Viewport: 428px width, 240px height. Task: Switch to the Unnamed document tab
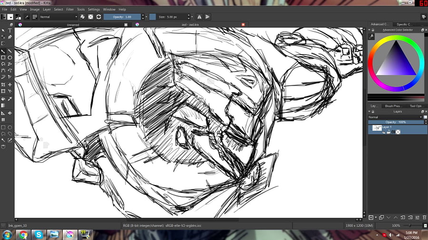click(x=73, y=25)
